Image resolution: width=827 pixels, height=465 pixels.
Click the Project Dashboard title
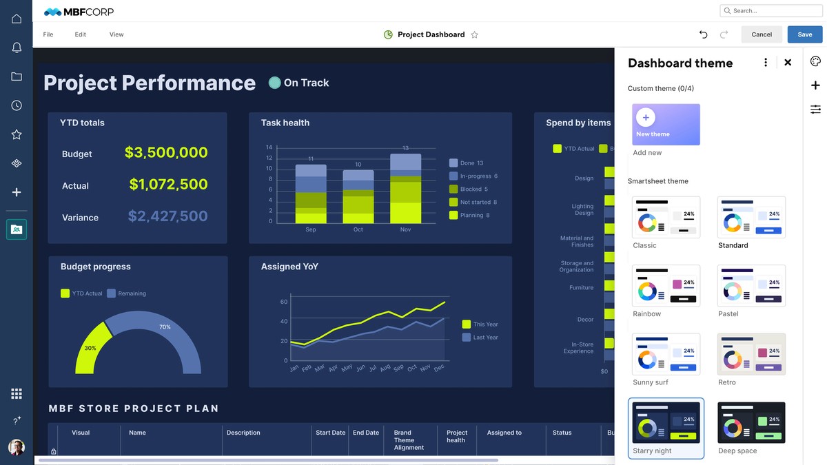tap(431, 34)
